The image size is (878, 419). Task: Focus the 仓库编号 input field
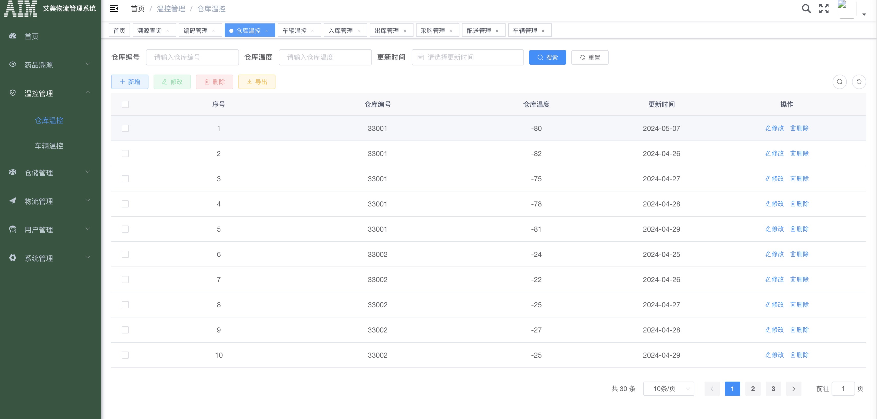tap(192, 58)
